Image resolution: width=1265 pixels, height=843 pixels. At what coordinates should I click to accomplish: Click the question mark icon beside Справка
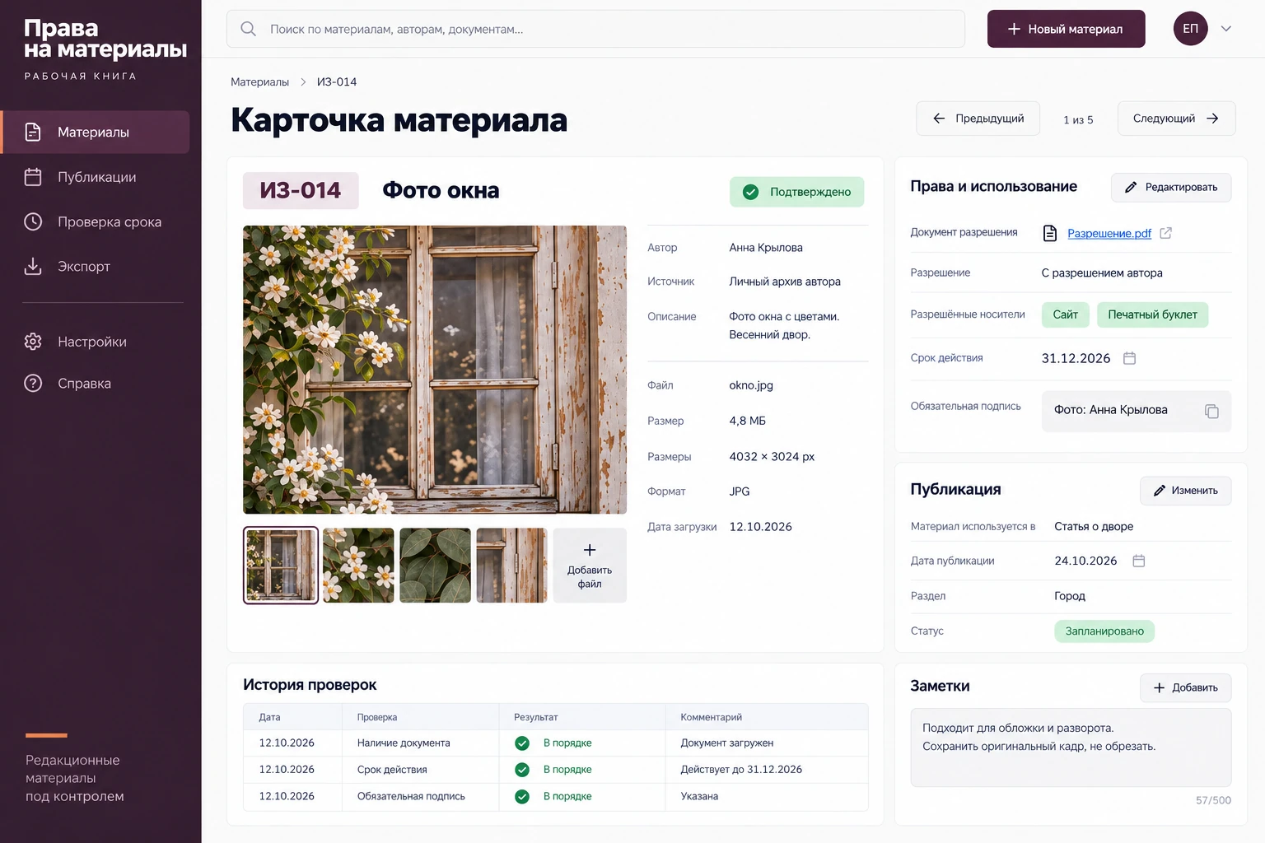pos(33,383)
